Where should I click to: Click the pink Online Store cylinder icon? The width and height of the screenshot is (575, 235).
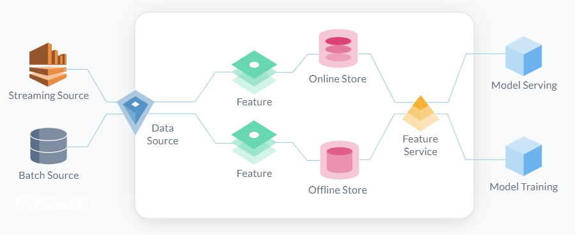pyautogui.click(x=338, y=49)
